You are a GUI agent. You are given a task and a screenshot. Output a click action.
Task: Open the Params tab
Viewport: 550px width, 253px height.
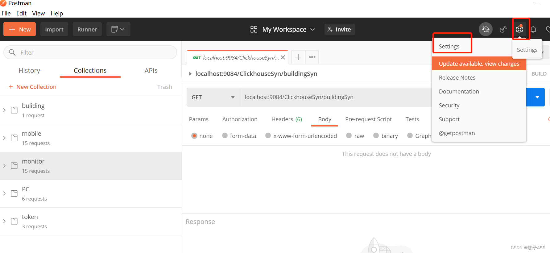tap(199, 119)
